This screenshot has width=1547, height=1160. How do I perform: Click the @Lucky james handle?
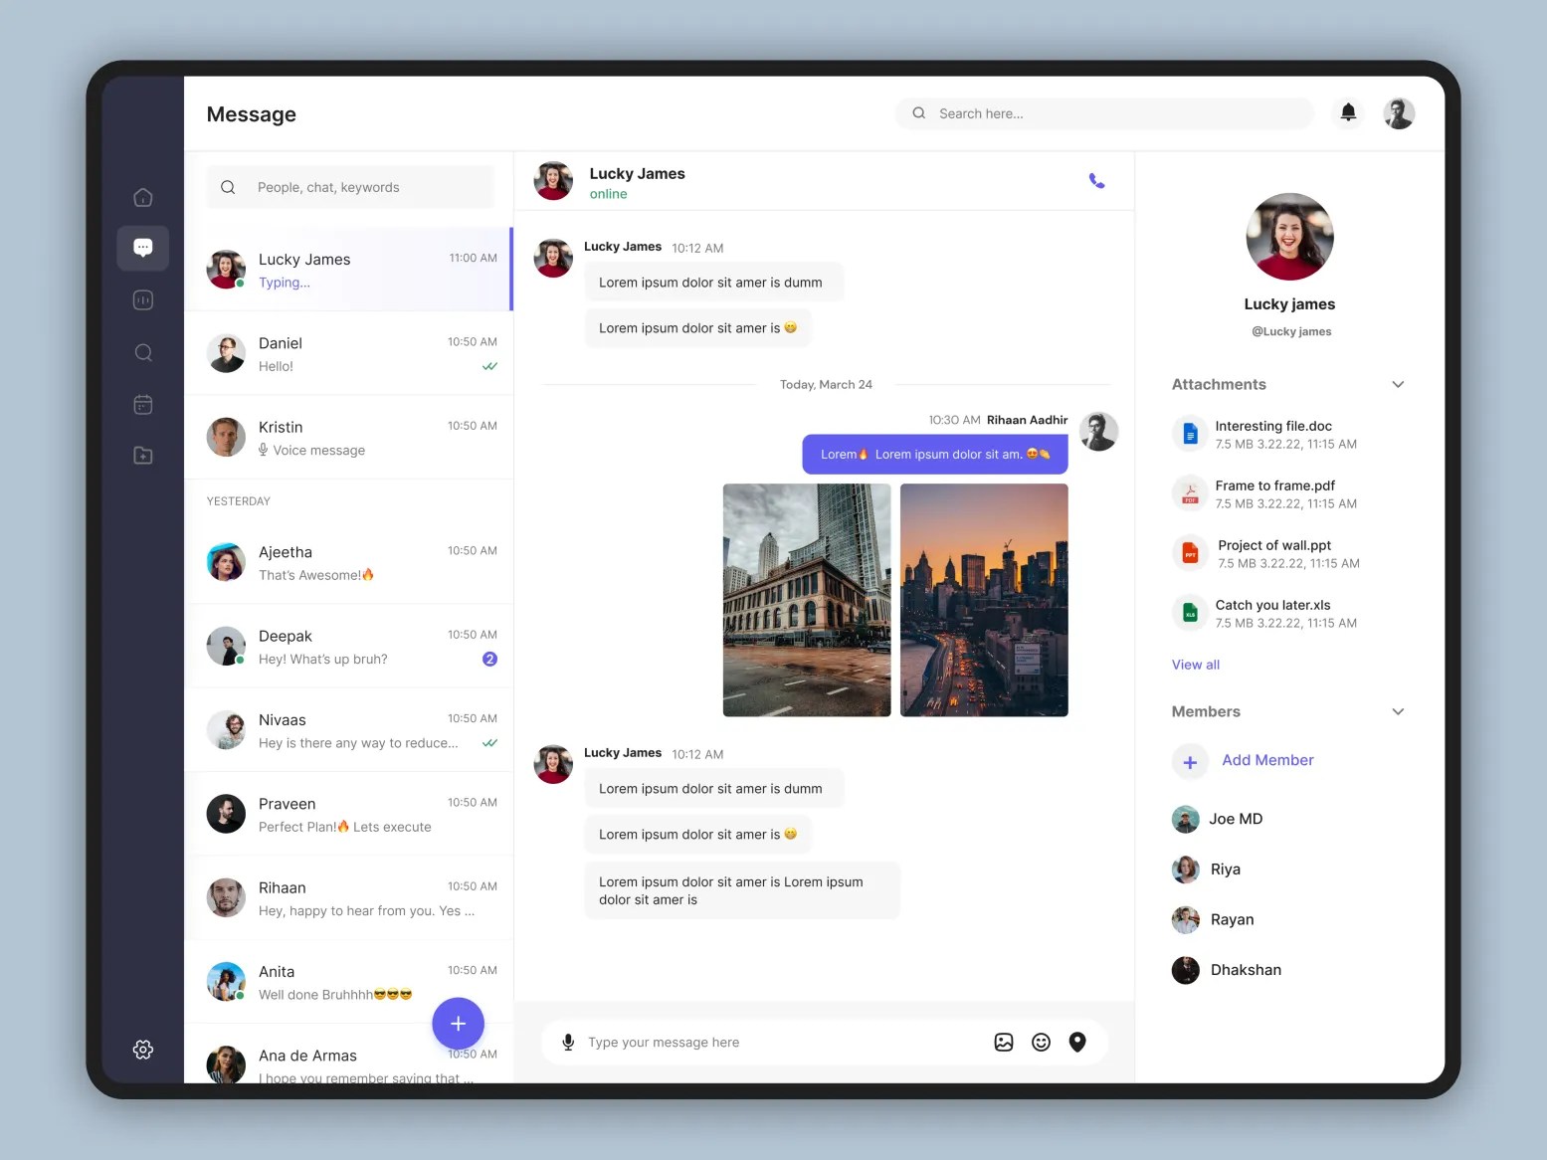pyautogui.click(x=1291, y=331)
